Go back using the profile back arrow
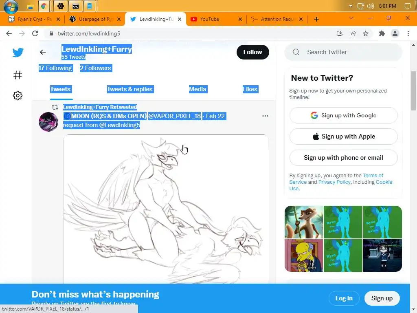Viewport: 417px width, 313px height. (x=43, y=52)
